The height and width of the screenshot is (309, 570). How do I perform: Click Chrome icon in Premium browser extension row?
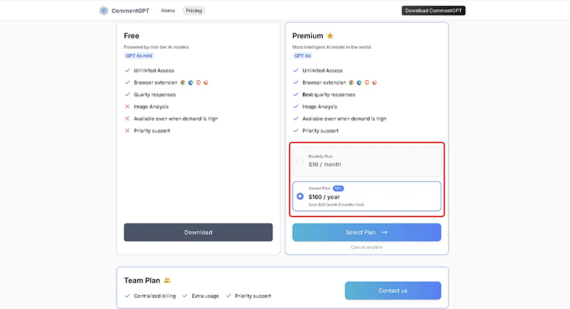351,83
